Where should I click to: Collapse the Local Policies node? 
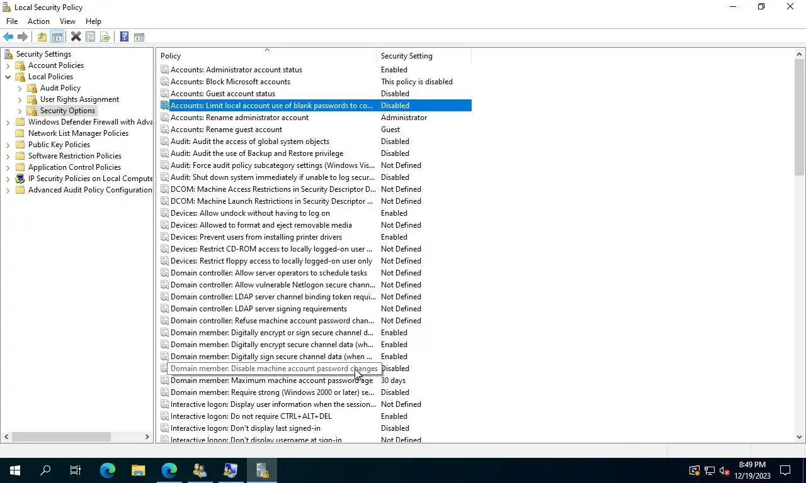pyautogui.click(x=8, y=77)
